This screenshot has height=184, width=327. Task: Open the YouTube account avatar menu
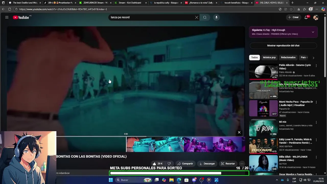pos(316,17)
